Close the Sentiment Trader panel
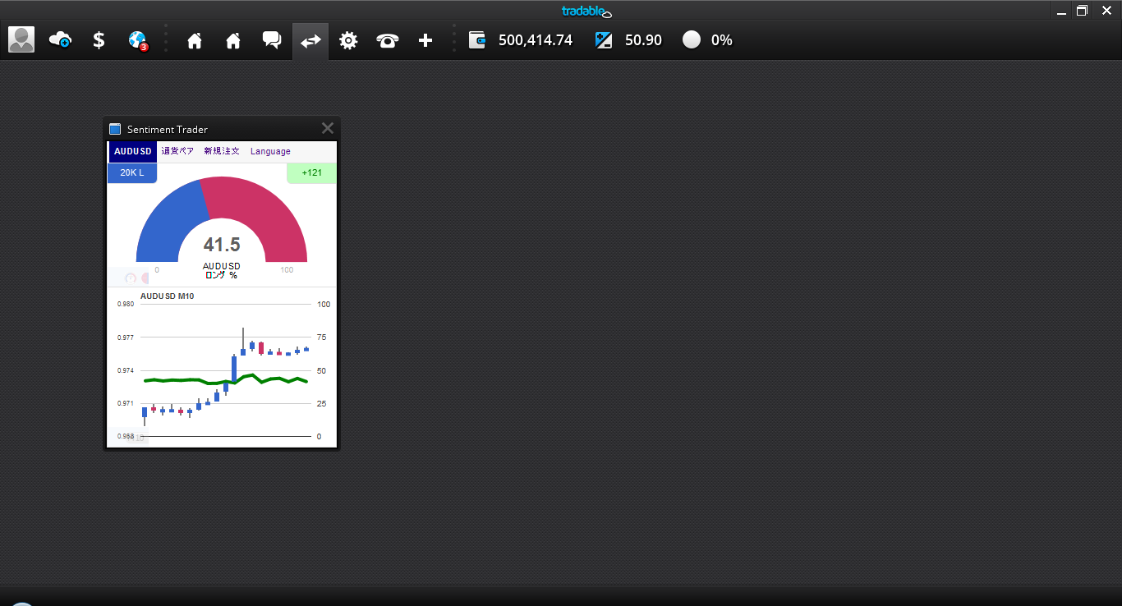Viewport: 1122px width, 606px height. coord(327,128)
